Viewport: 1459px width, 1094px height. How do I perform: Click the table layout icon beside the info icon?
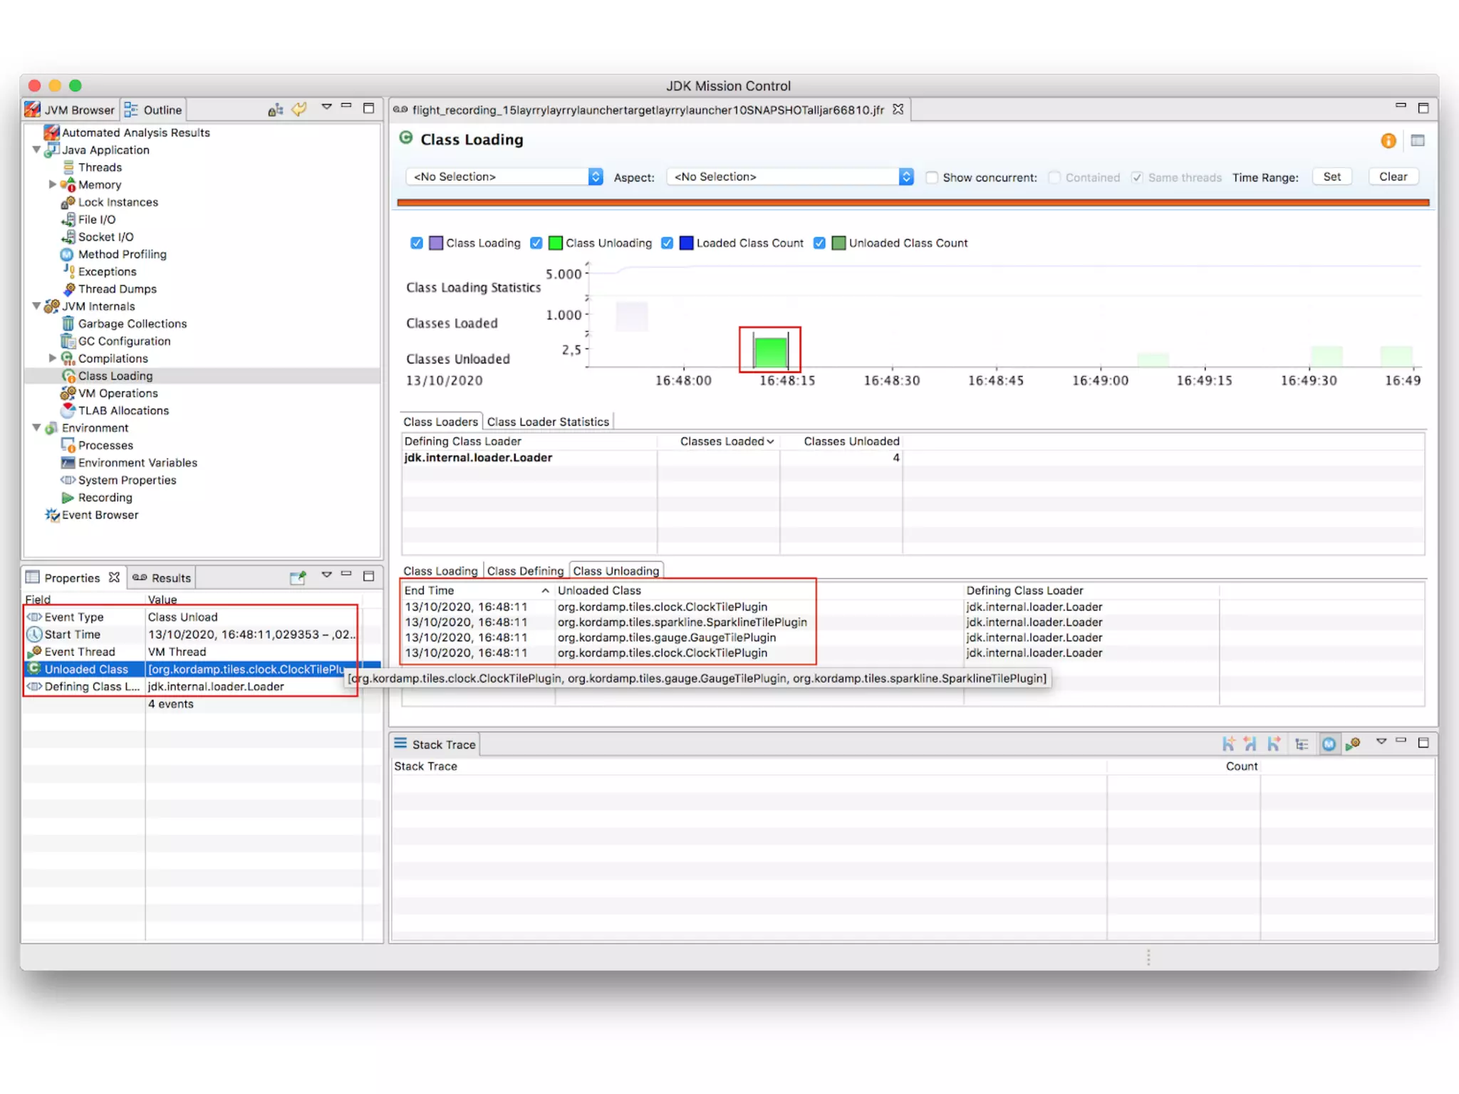click(x=1418, y=141)
